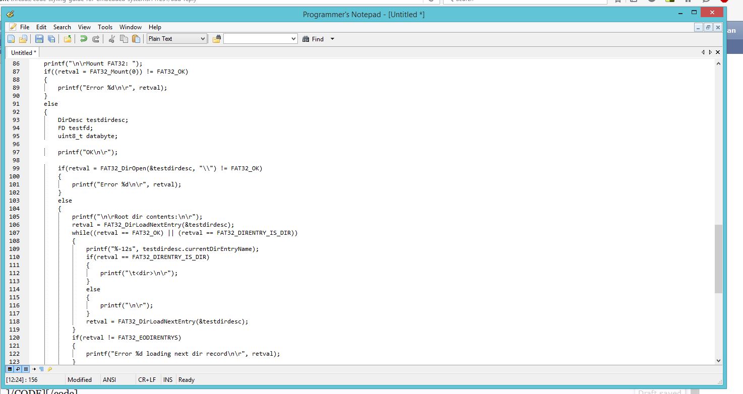
Task: Redo the last undone edit
Action: [x=95, y=39]
